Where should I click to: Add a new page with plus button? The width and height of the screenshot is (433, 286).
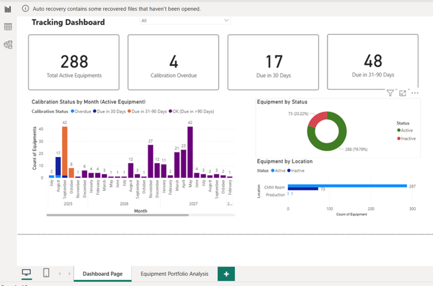[x=226, y=274]
